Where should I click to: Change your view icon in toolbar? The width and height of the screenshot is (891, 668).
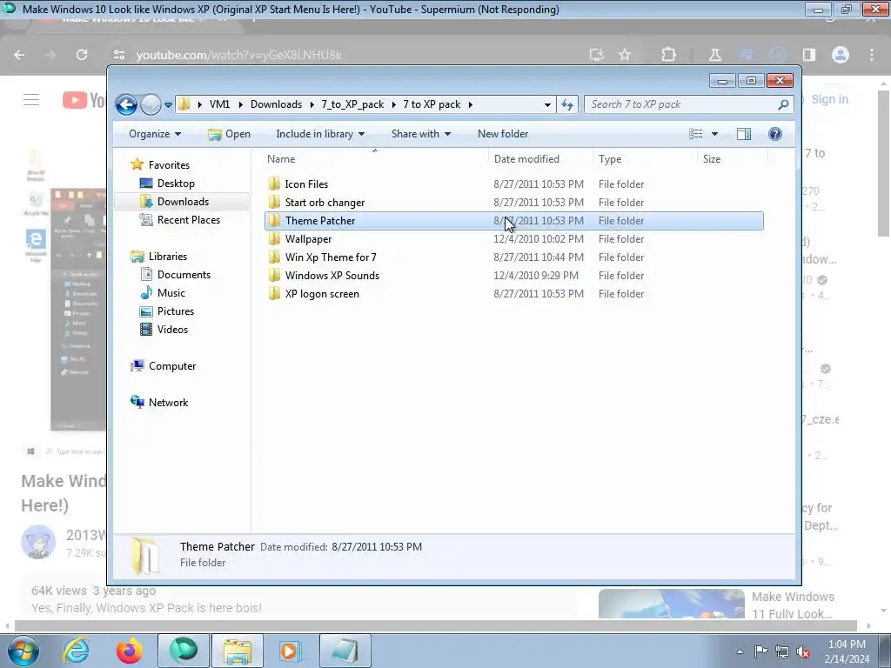pyautogui.click(x=695, y=134)
